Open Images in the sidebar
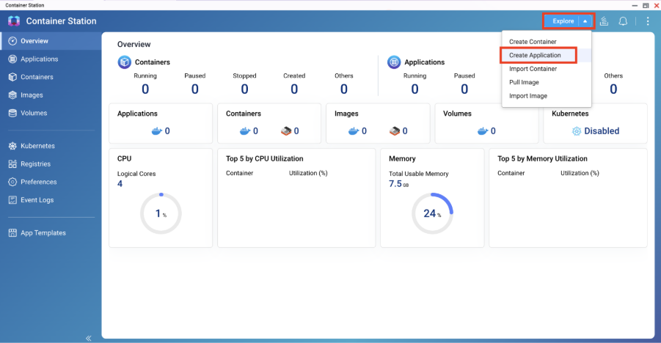 [x=51, y=95]
